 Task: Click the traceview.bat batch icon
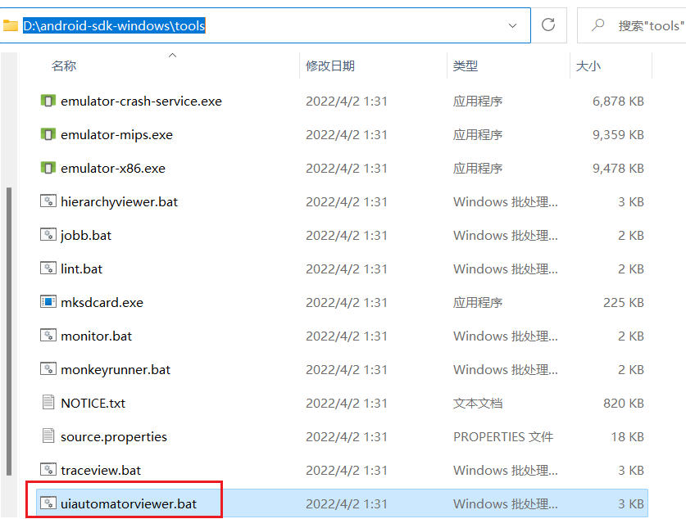point(48,470)
